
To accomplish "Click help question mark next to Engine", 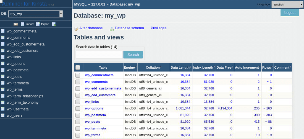I will pos(136,67).
